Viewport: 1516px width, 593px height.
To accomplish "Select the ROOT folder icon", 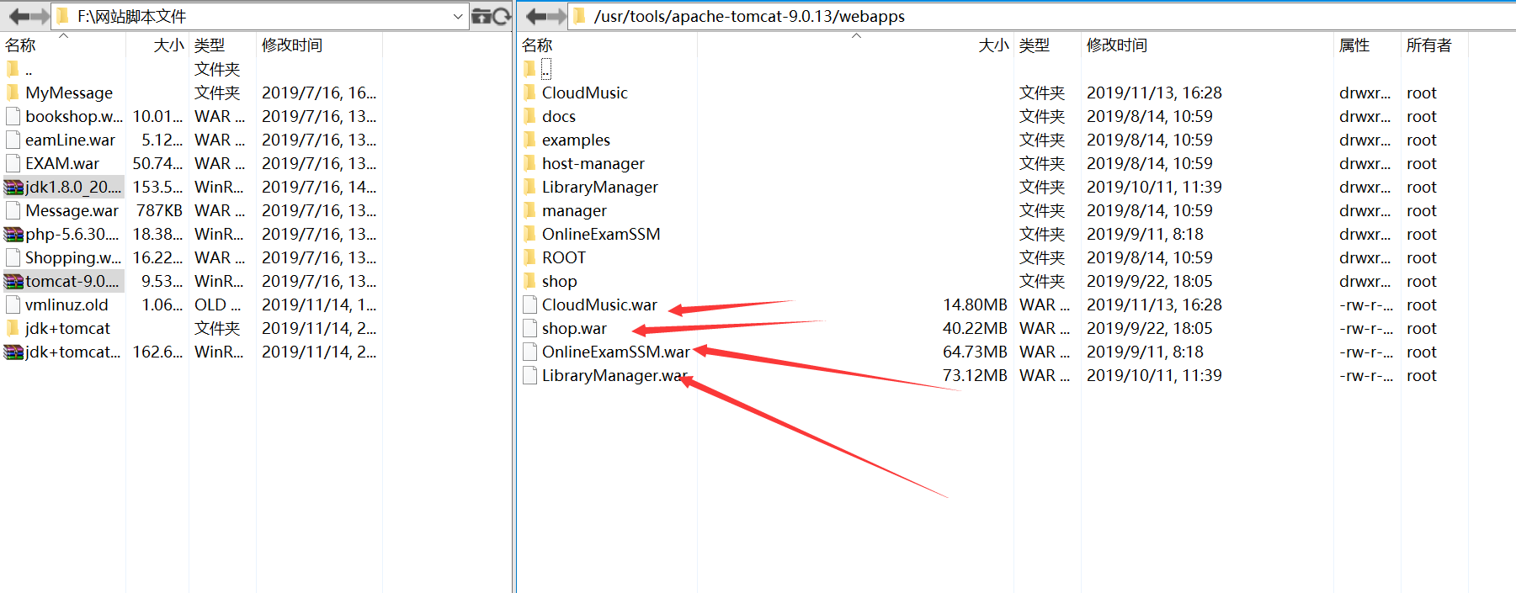I will click(x=529, y=257).
